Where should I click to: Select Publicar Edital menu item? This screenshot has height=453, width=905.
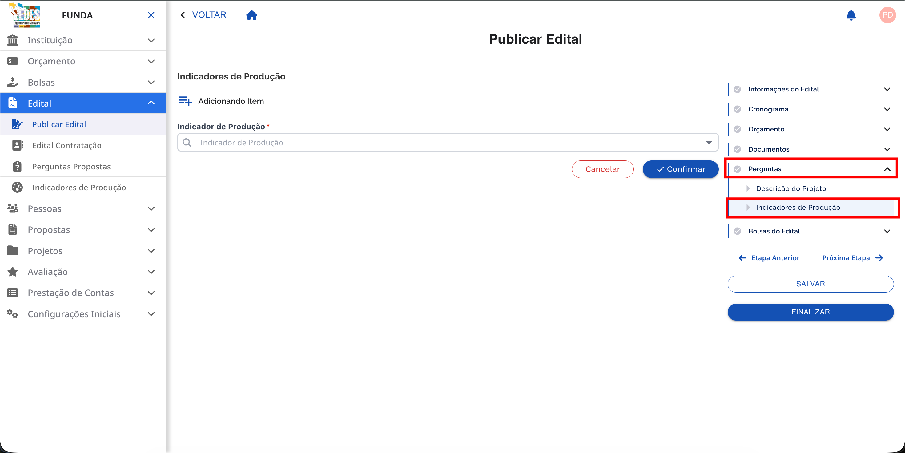(83, 124)
